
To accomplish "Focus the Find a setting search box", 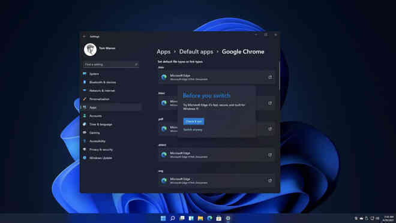I will pyautogui.click(x=111, y=65).
